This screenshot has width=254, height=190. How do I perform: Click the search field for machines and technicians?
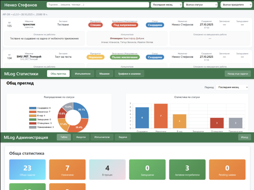98,5
